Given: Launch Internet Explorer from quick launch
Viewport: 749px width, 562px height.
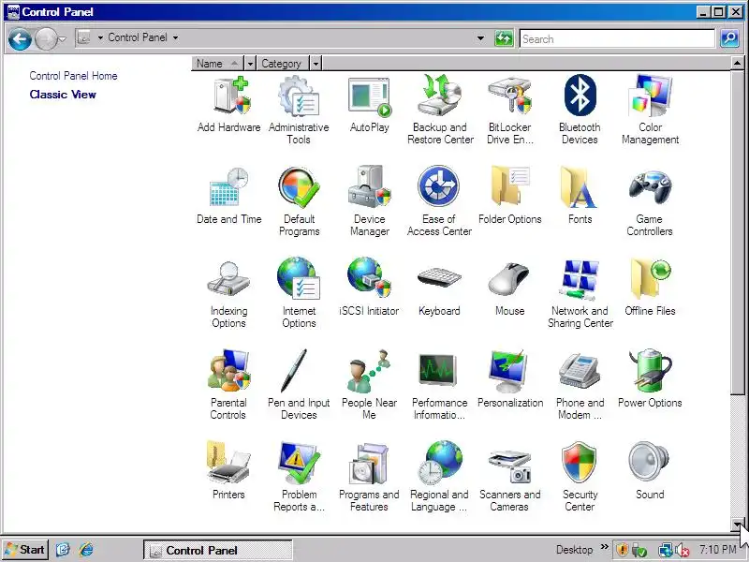Looking at the screenshot, I should point(86,550).
